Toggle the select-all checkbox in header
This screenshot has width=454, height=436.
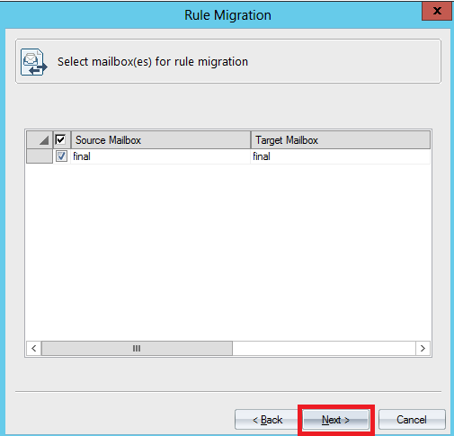pyautogui.click(x=60, y=139)
